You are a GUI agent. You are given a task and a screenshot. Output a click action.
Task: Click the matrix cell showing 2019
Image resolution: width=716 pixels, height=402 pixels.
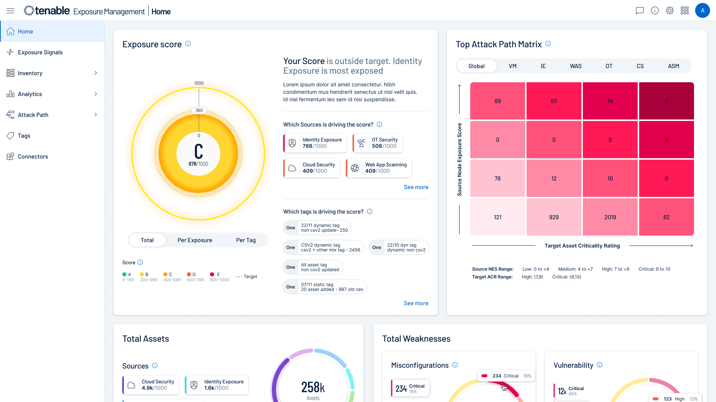pyautogui.click(x=610, y=217)
